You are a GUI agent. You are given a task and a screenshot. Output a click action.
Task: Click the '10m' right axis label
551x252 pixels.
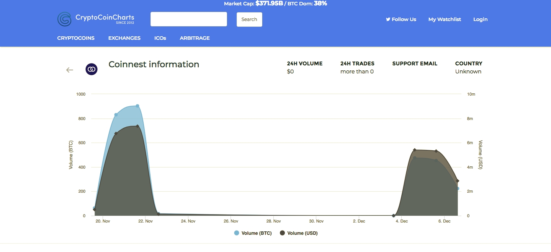471,94
